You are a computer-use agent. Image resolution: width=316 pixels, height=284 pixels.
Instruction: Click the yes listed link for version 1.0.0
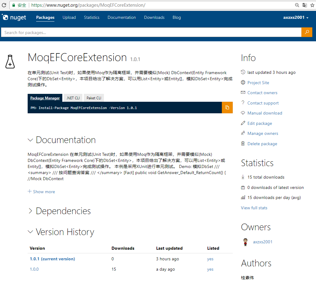210,269
